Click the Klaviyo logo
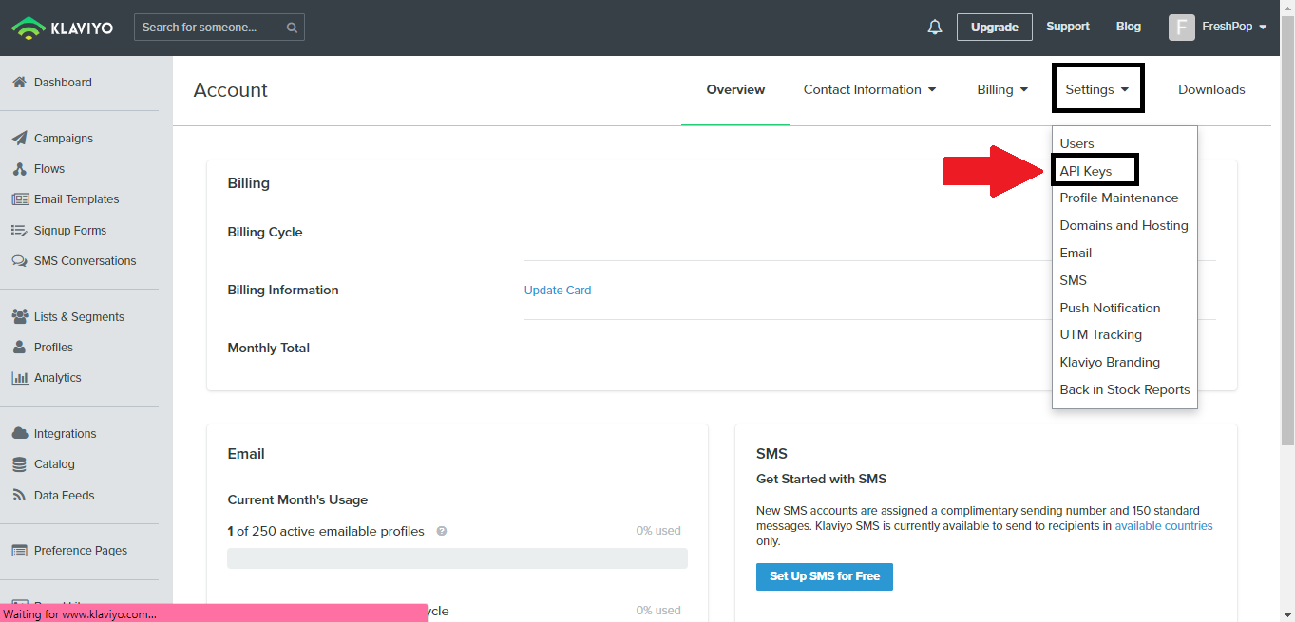 coord(63,28)
